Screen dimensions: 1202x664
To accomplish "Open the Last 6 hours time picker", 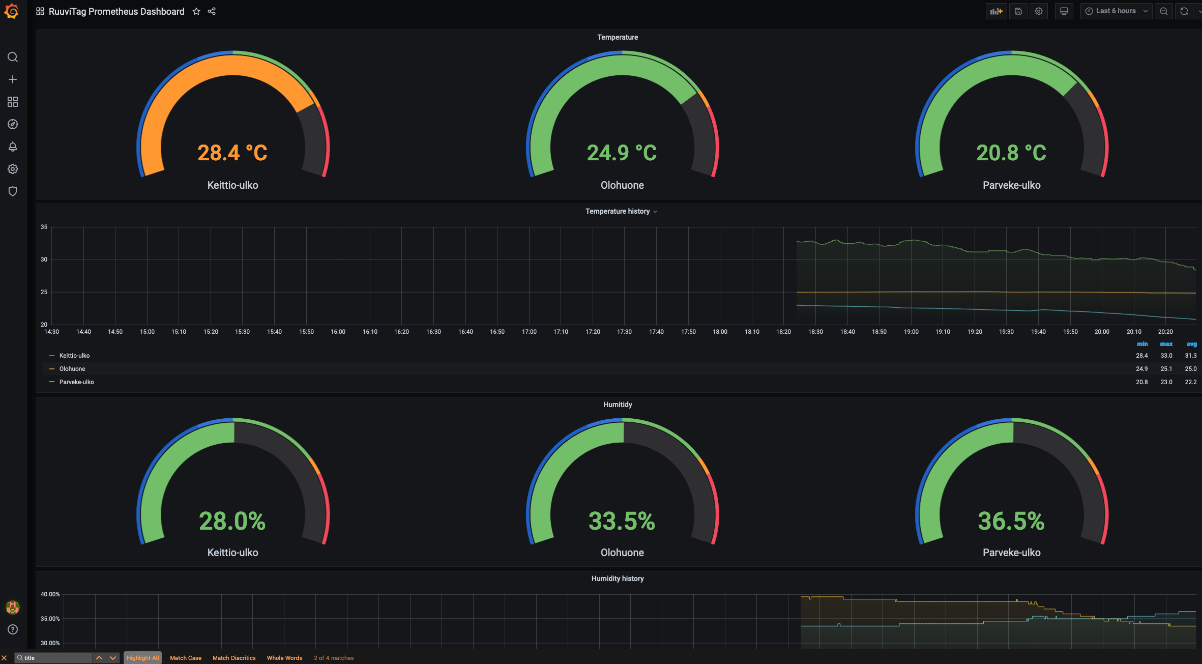I will click(x=1116, y=11).
